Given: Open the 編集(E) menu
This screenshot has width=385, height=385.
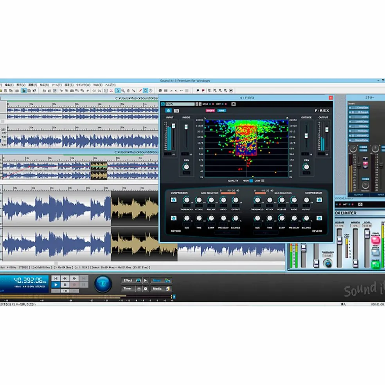Looking at the screenshot, I should click(x=9, y=85).
